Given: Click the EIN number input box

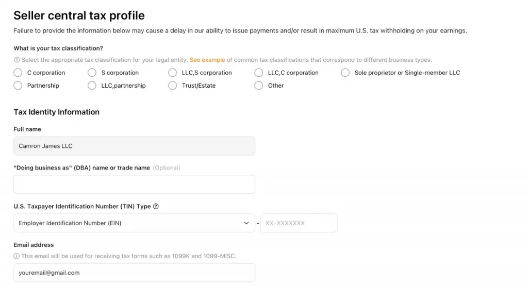Looking at the screenshot, I should 299,223.
